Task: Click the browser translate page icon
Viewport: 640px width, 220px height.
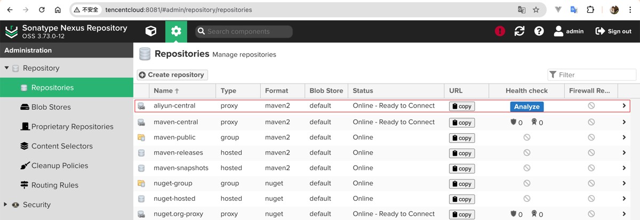Action: (x=522, y=10)
